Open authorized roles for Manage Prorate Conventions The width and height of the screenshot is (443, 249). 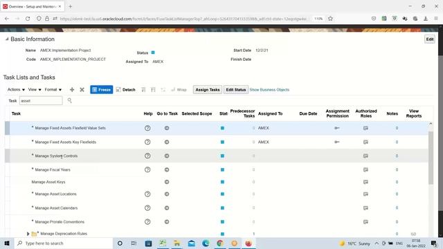[x=365, y=221]
